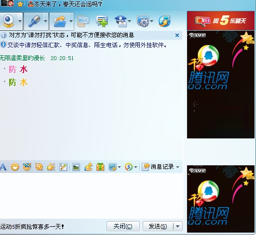Click the signature 冬天来了，春天还会远吗？
The height and width of the screenshot is (235, 256).
point(68,4)
